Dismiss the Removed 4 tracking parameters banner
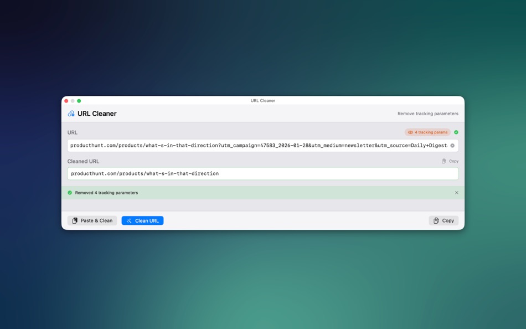The width and height of the screenshot is (526, 329). pyautogui.click(x=456, y=193)
